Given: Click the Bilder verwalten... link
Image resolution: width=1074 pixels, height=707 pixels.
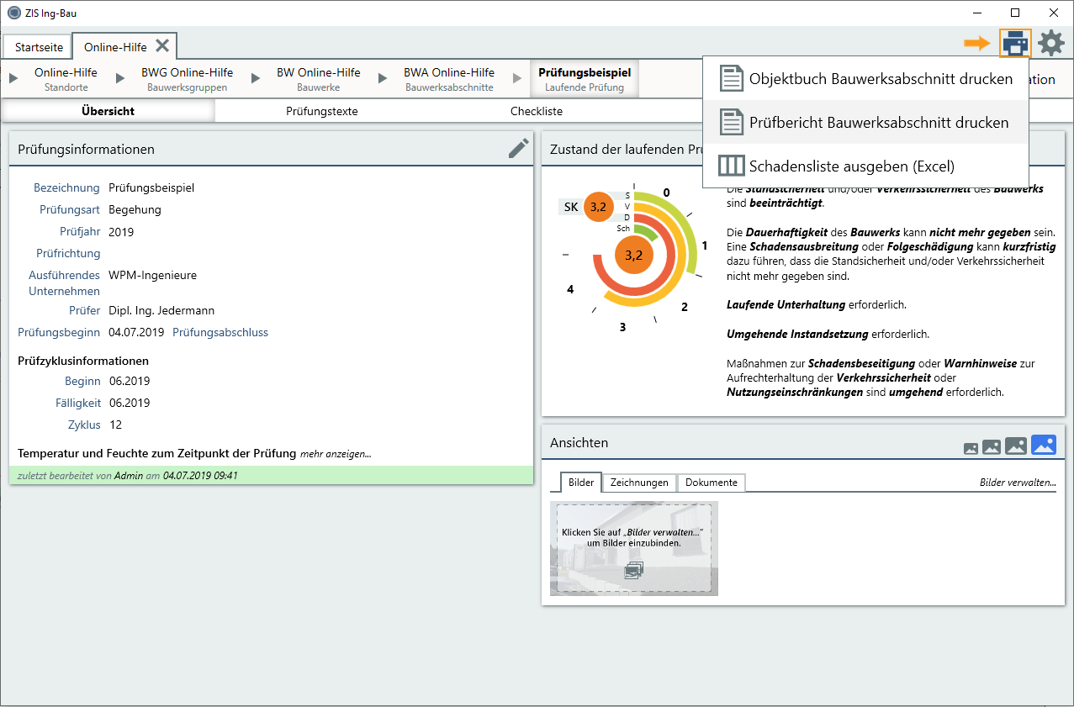Looking at the screenshot, I should (1017, 483).
